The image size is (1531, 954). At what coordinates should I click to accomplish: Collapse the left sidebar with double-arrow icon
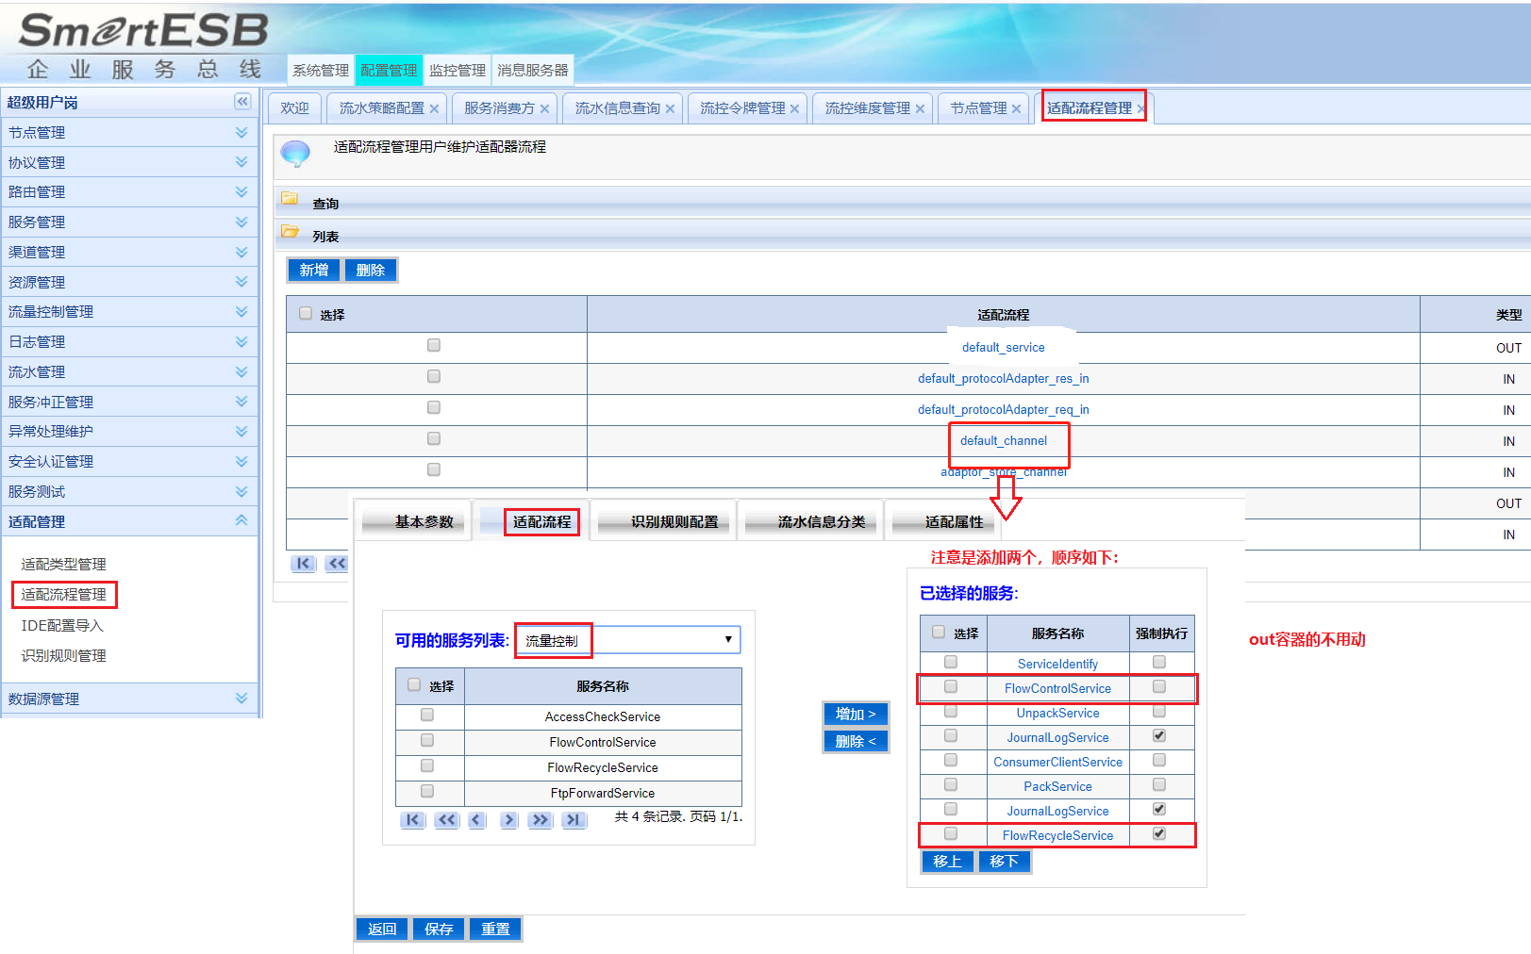242,102
